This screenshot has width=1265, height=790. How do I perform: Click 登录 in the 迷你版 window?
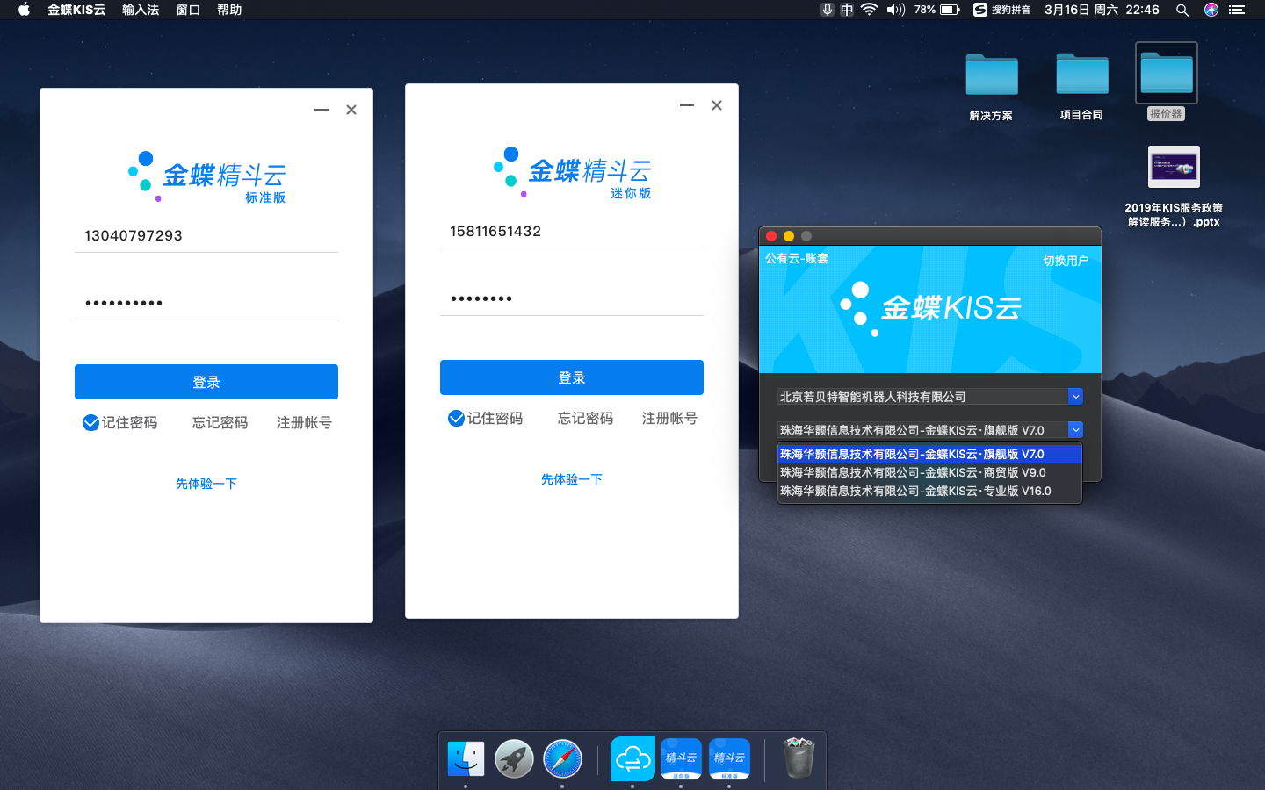click(572, 377)
